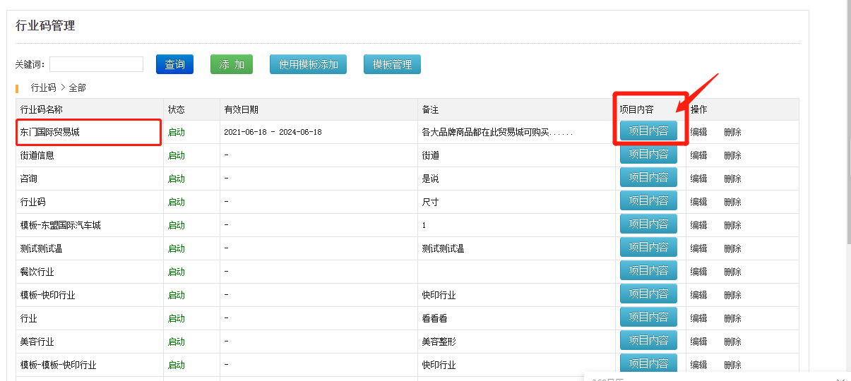Viewport: 851px width, 381px height.
Task: Open the 模板管理 page
Action: [392, 64]
